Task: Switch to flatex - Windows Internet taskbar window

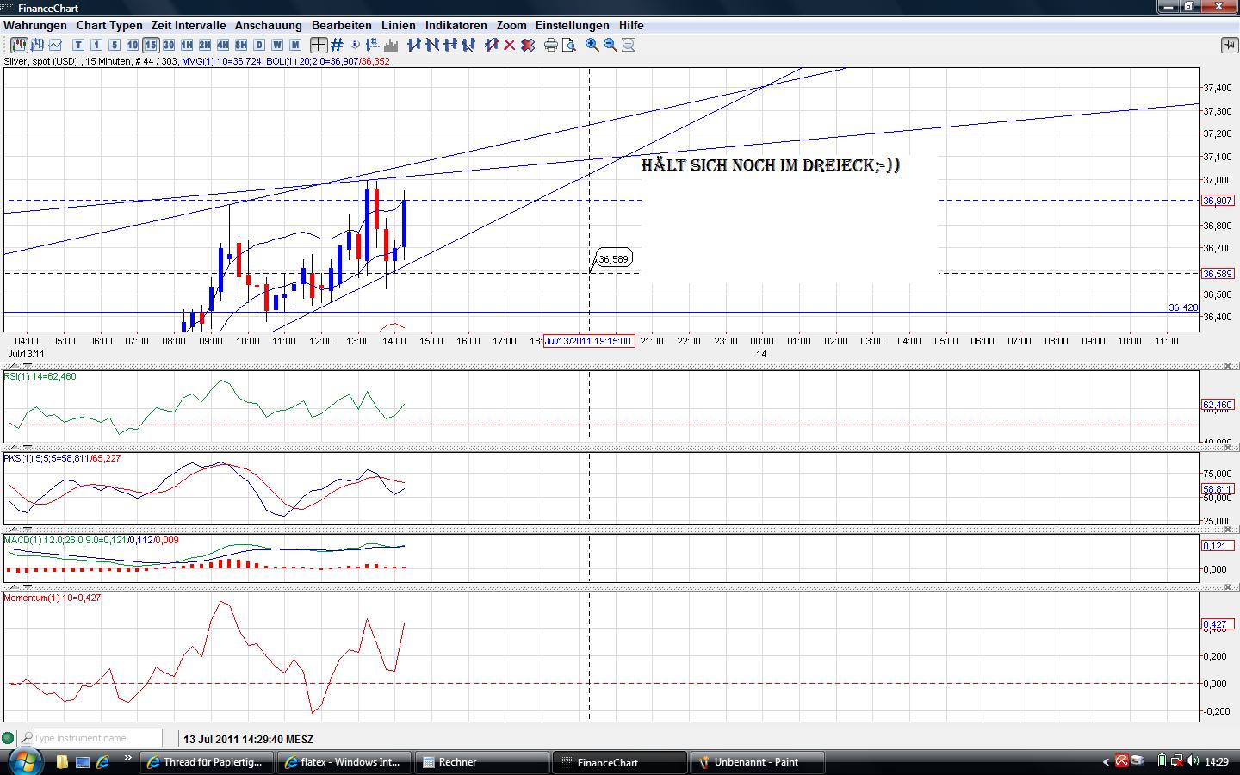Action: (x=344, y=762)
